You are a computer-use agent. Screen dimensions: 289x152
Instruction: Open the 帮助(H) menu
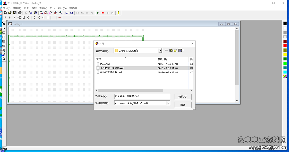coord(73,8)
